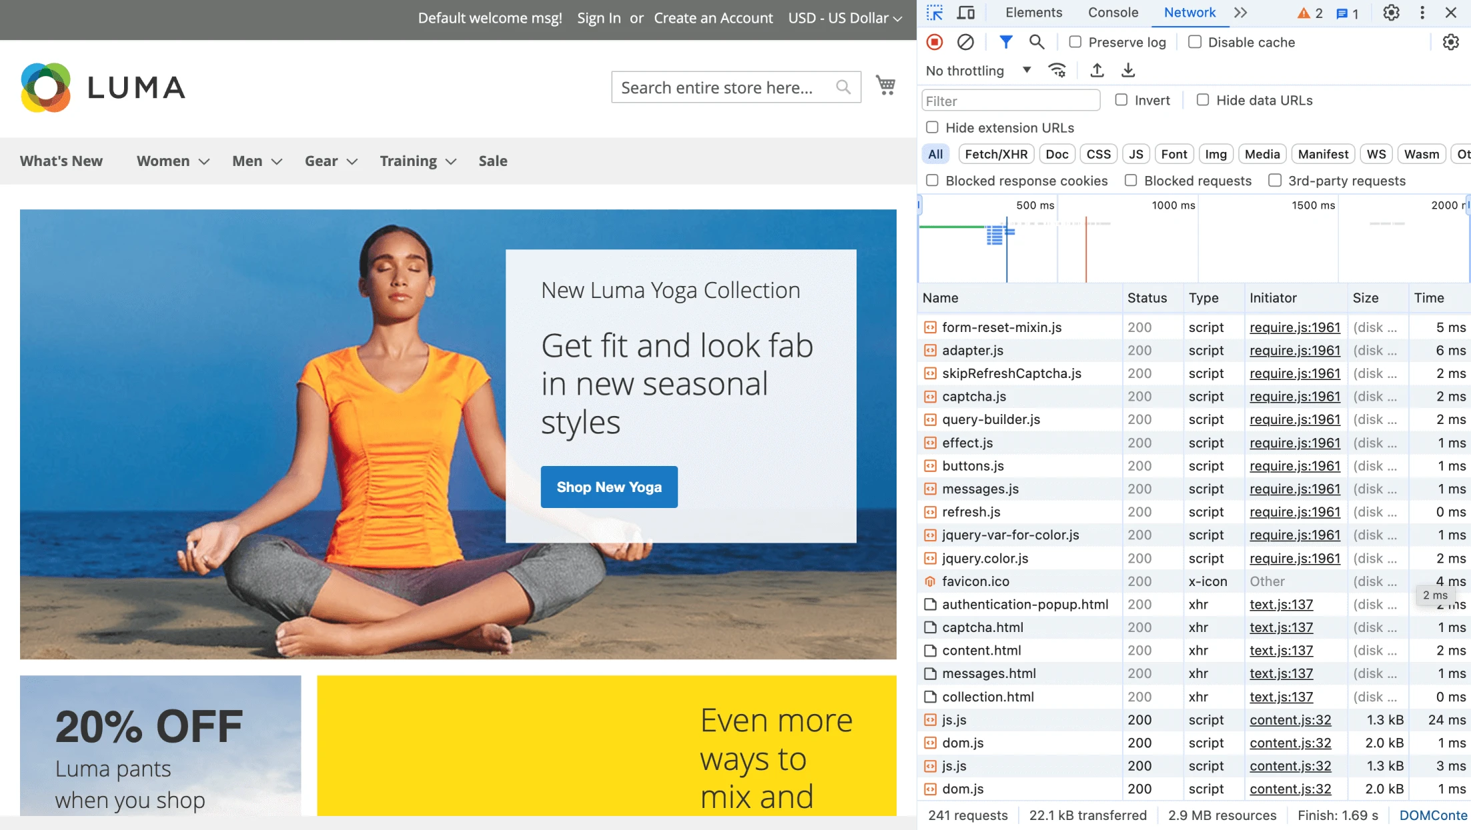Expand the No throttling dropdown
This screenshot has height=830, width=1471.
[979, 71]
